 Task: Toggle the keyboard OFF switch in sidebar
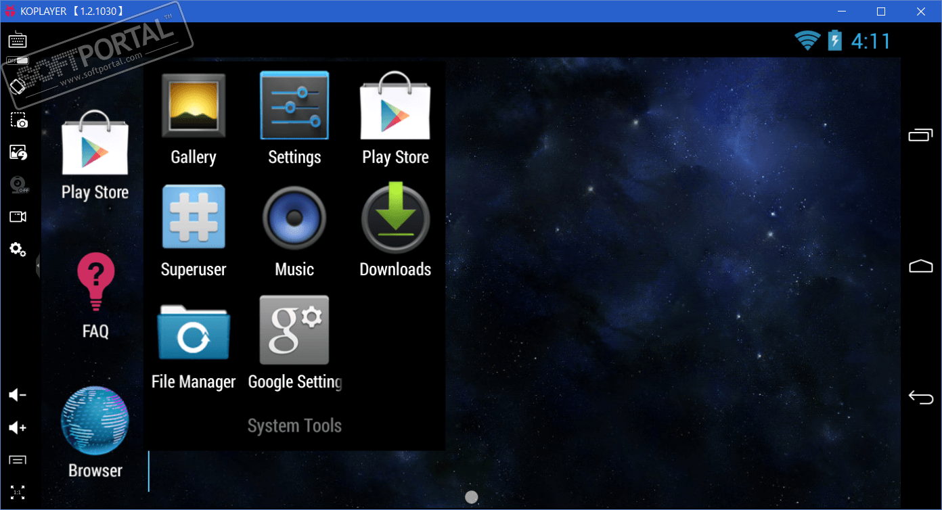pyautogui.click(x=18, y=61)
